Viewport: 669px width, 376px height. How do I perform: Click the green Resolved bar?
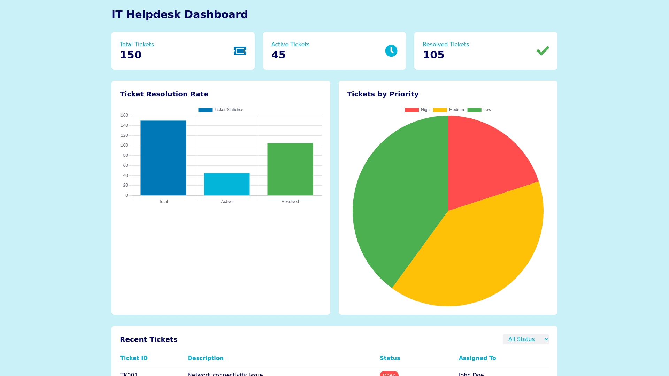(x=290, y=169)
